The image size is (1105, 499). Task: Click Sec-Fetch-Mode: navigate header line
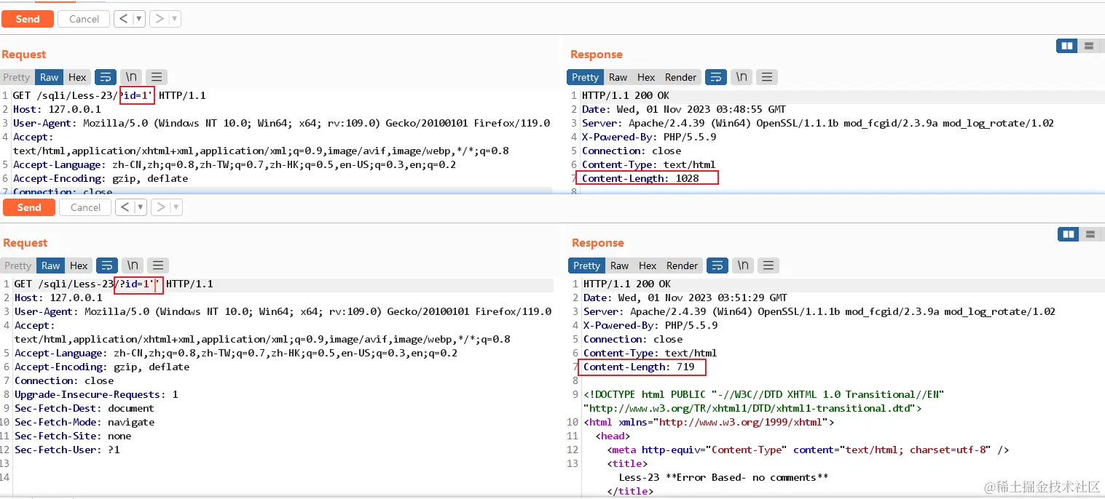(84, 422)
